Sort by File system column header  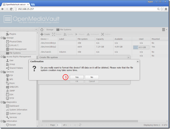coord(86,39)
